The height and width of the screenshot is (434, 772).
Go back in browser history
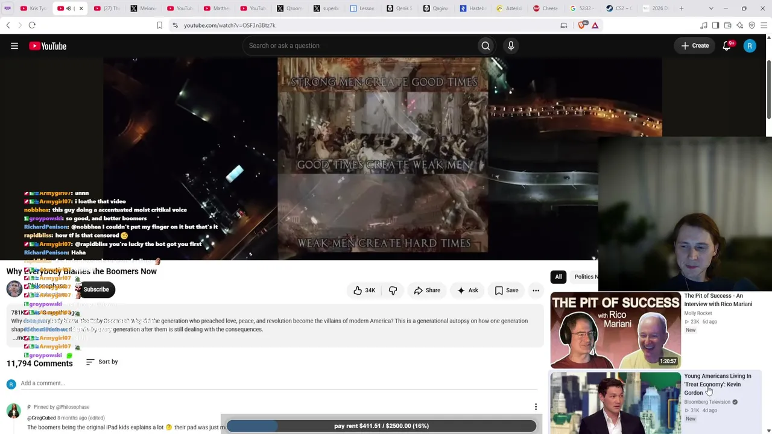[8, 25]
